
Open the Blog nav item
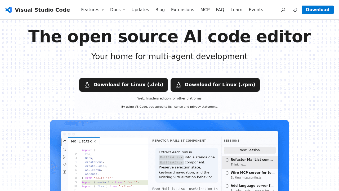pyautogui.click(x=160, y=10)
